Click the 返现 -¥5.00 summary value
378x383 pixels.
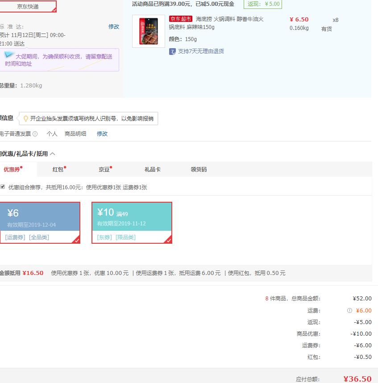(x=363, y=322)
